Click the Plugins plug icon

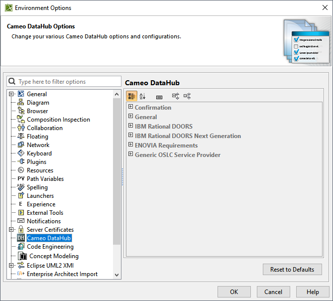click(x=21, y=161)
